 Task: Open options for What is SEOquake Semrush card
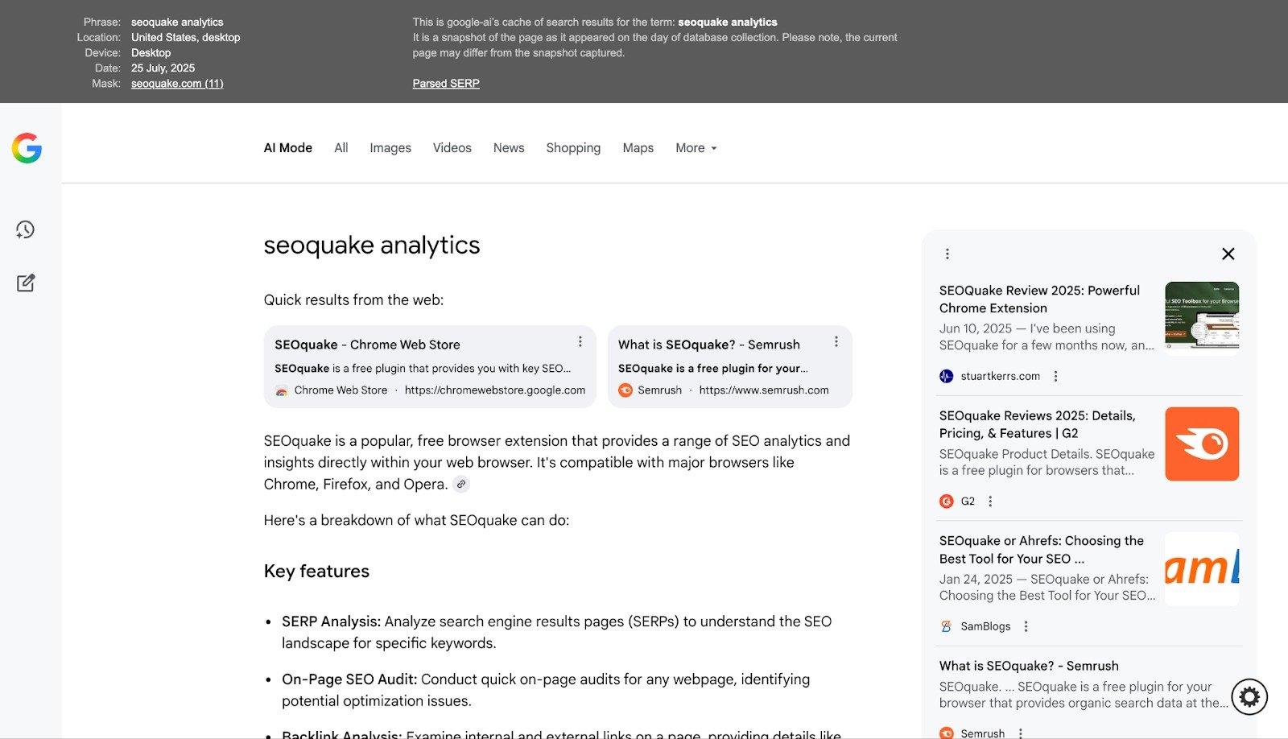pyautogui.click(x=836, y=342)
